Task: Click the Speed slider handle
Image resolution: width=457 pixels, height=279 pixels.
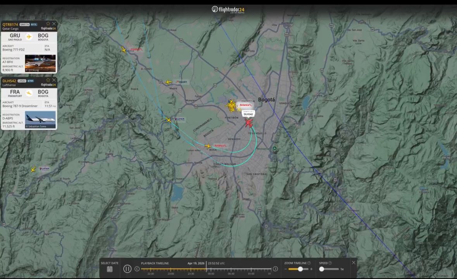Action: [322, 269]
